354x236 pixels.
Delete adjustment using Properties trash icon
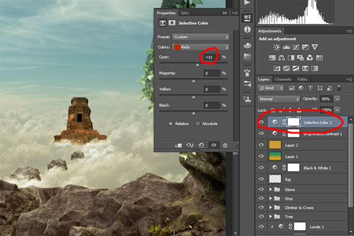point(225,145)
